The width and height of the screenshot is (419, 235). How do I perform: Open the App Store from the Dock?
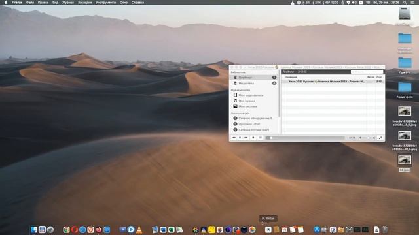coord(317,229)
